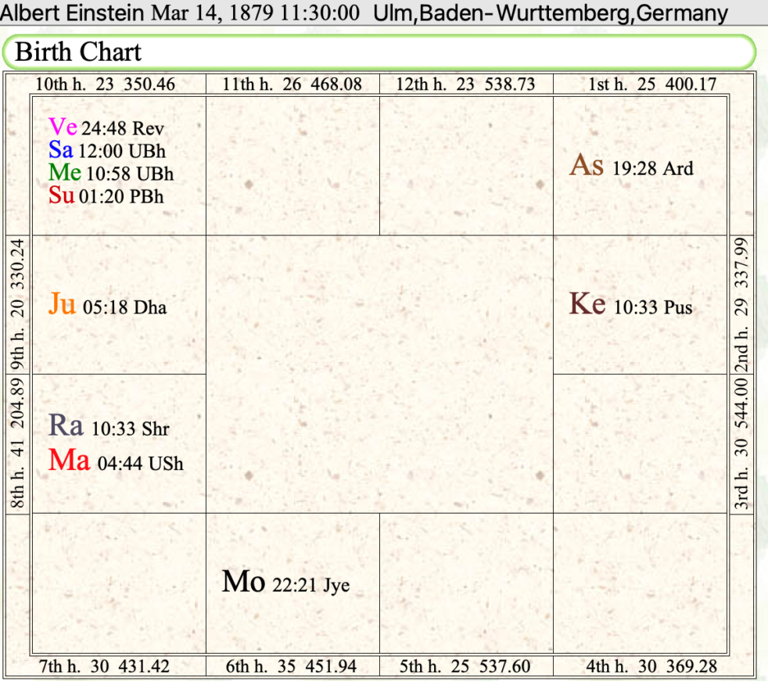Click the Ascendant entry 'As 19:28 Ard'
This screenshot has width=768, height=681.
click(x=631, y=166)
